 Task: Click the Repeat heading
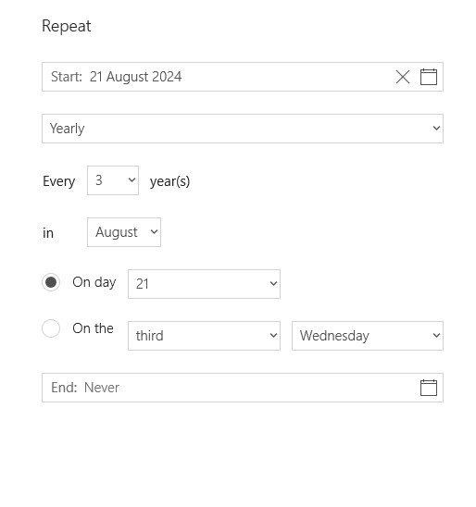click(x=67, y=26)
